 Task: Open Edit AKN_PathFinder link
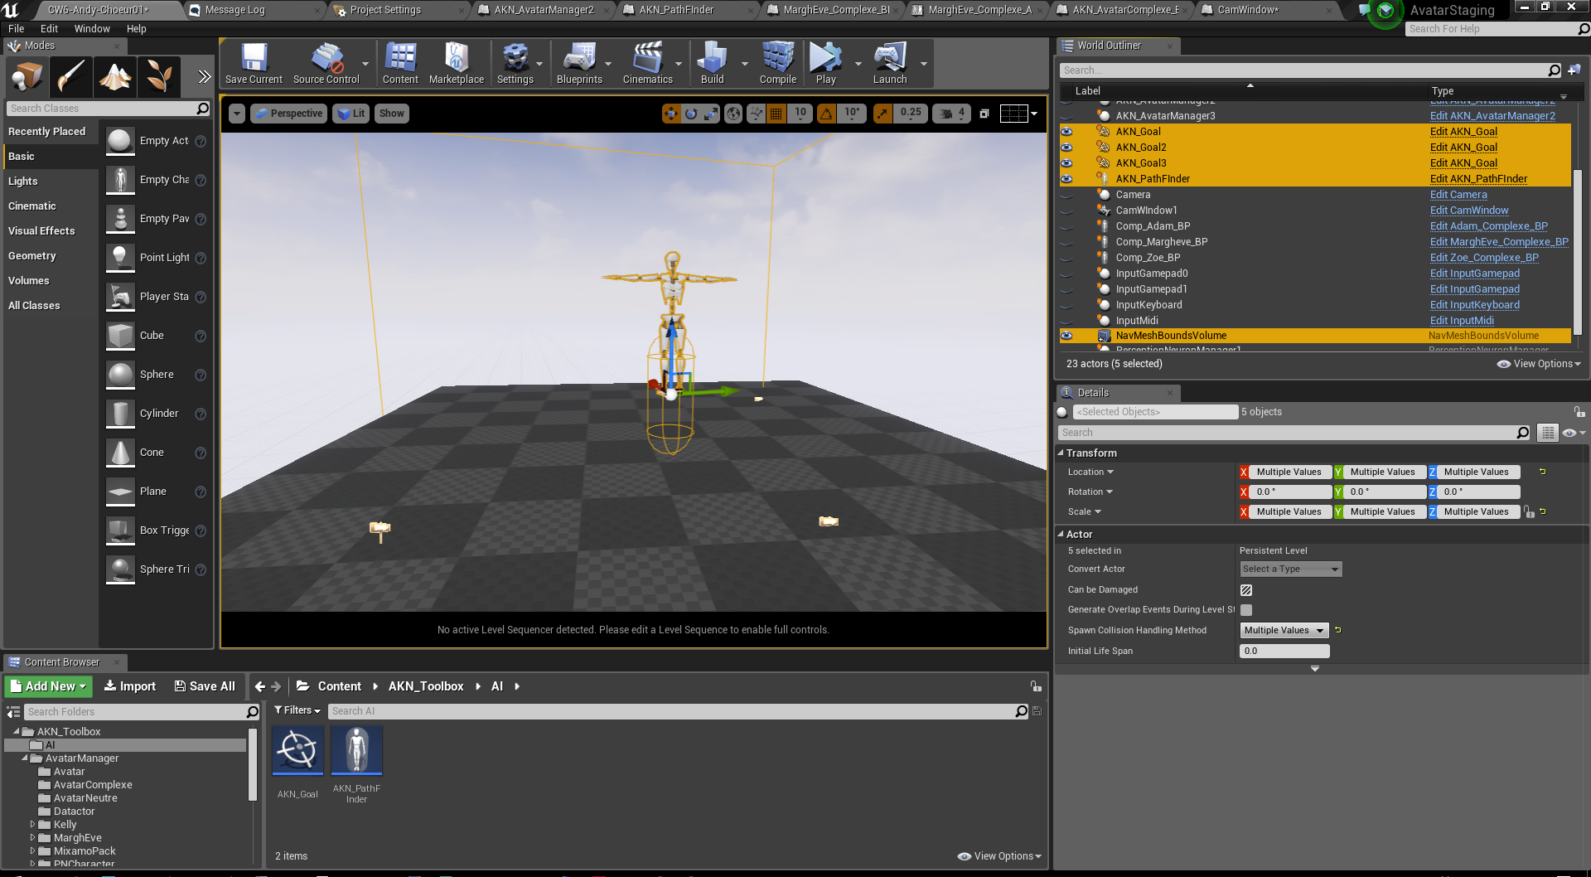tap(1478, 179)
